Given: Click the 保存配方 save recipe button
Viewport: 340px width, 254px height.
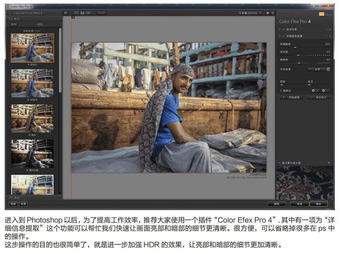Looking at the screenshot, I should point(319,97).
